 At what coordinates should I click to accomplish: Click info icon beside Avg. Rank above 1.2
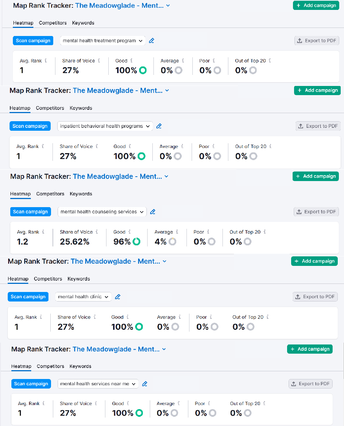click(43, 232)
